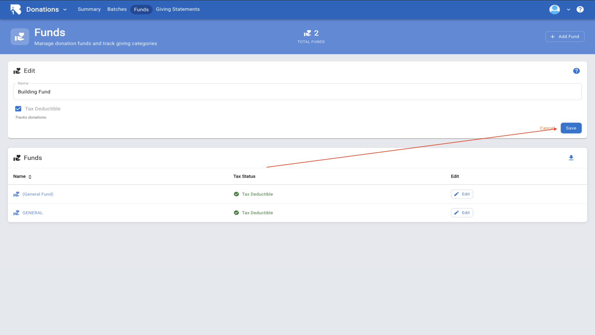The height and width of the screenshot is (335, 595).
Task: Open help icon in top navigation bar
Action: click(580, 9)
